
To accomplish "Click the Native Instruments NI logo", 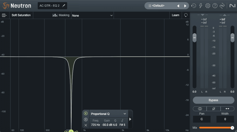I will click(x=233, y=6).
